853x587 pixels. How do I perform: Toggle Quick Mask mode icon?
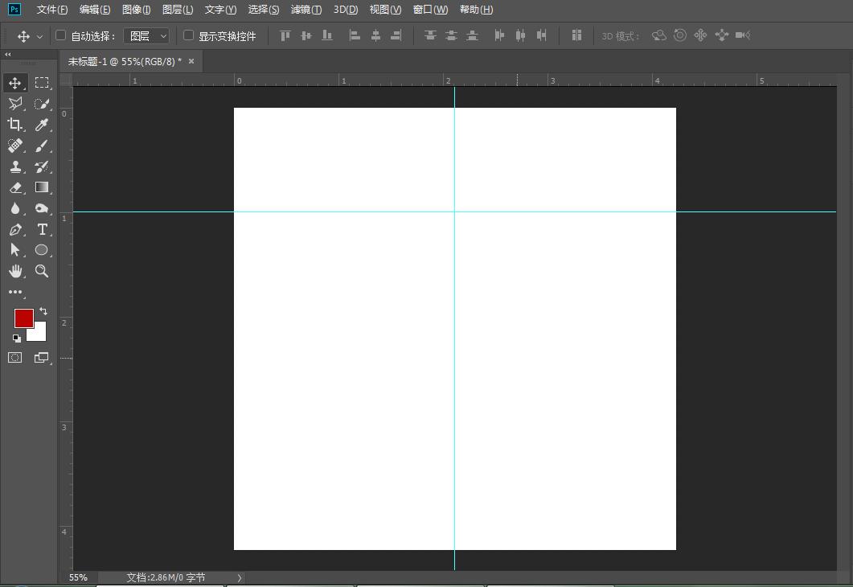[15, 358]
